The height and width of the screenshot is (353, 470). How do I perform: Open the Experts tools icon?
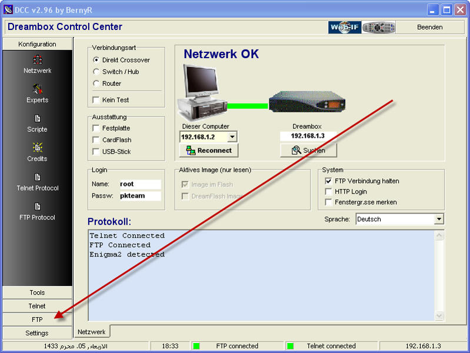click(x=38, y=89)
